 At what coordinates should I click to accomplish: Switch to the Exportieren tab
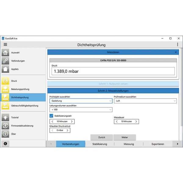pos(158,144)
